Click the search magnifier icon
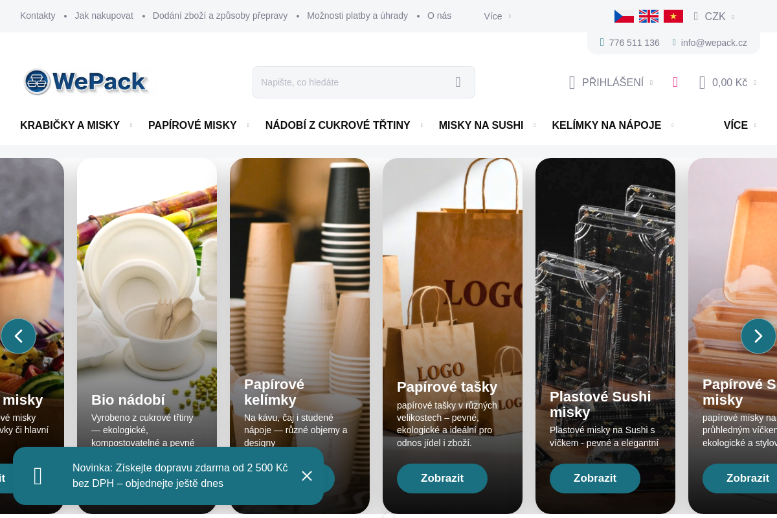 458,82
